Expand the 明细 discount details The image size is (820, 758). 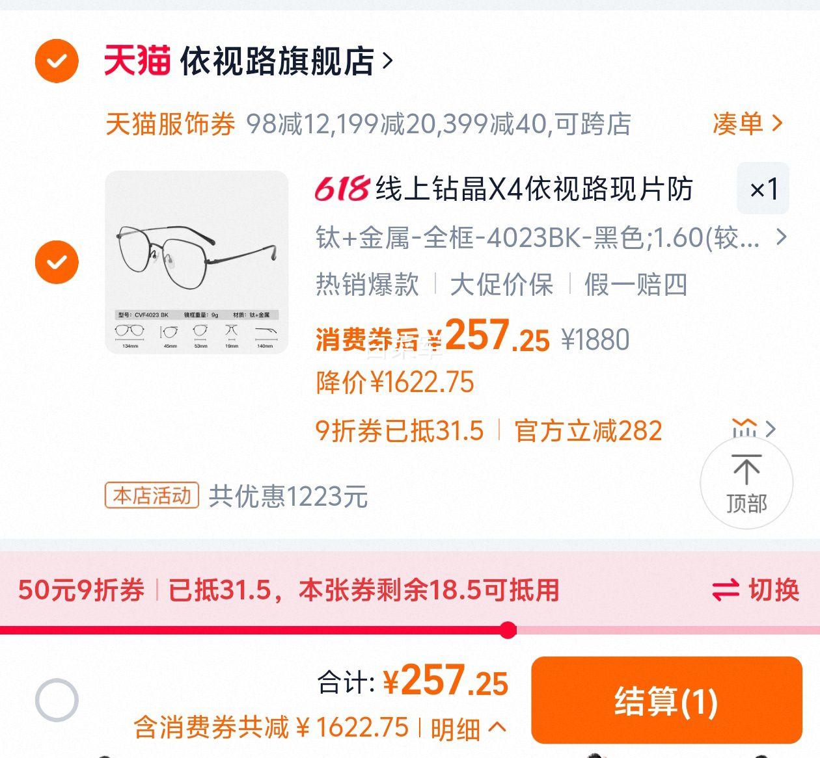coord(468,727)
